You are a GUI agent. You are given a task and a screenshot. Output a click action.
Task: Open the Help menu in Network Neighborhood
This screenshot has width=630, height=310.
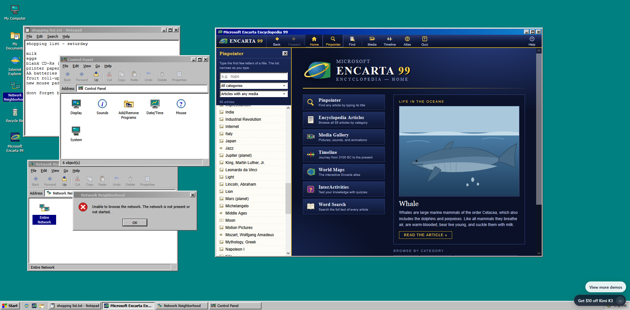76,171
